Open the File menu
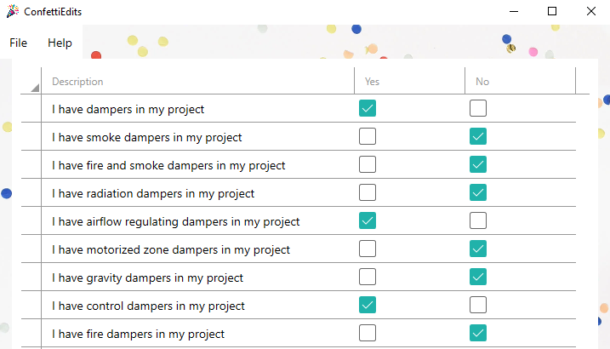The height and width of the screenshot is (349, 610). point(19,43)
